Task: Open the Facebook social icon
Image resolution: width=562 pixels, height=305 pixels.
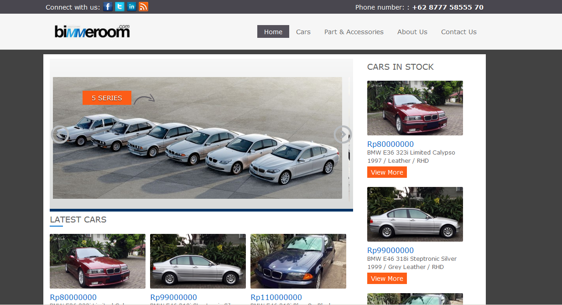Action: 108,7
